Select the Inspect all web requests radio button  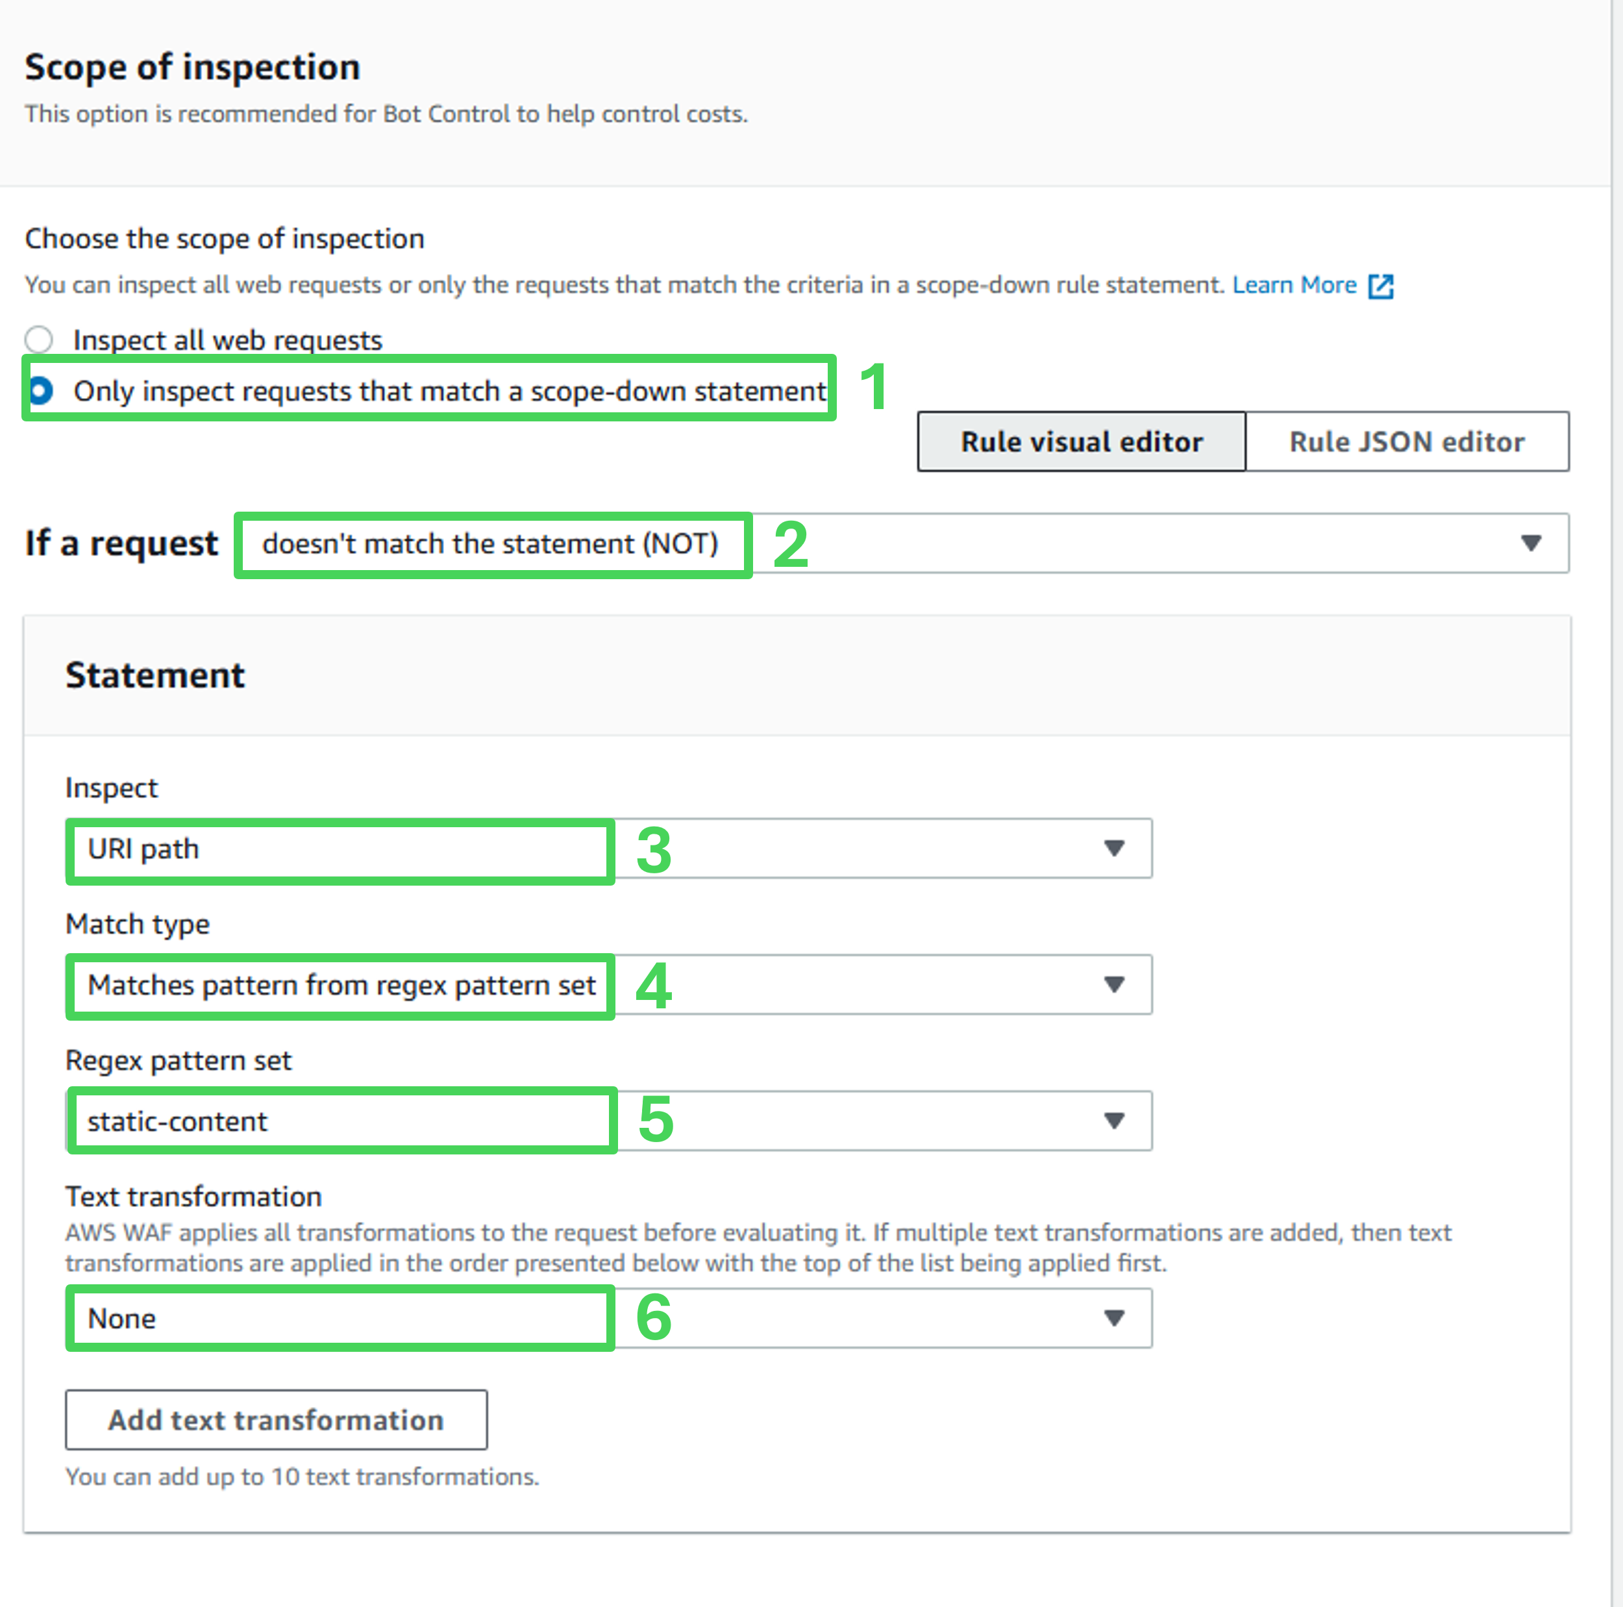(x=39, y=340)
